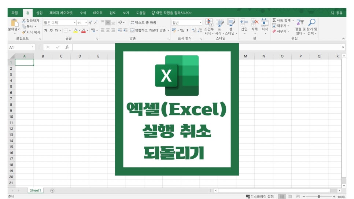Click the zoom slider handle
This screenshot has height=199, width=354.
pyautogui.click(x=319, y=196)
